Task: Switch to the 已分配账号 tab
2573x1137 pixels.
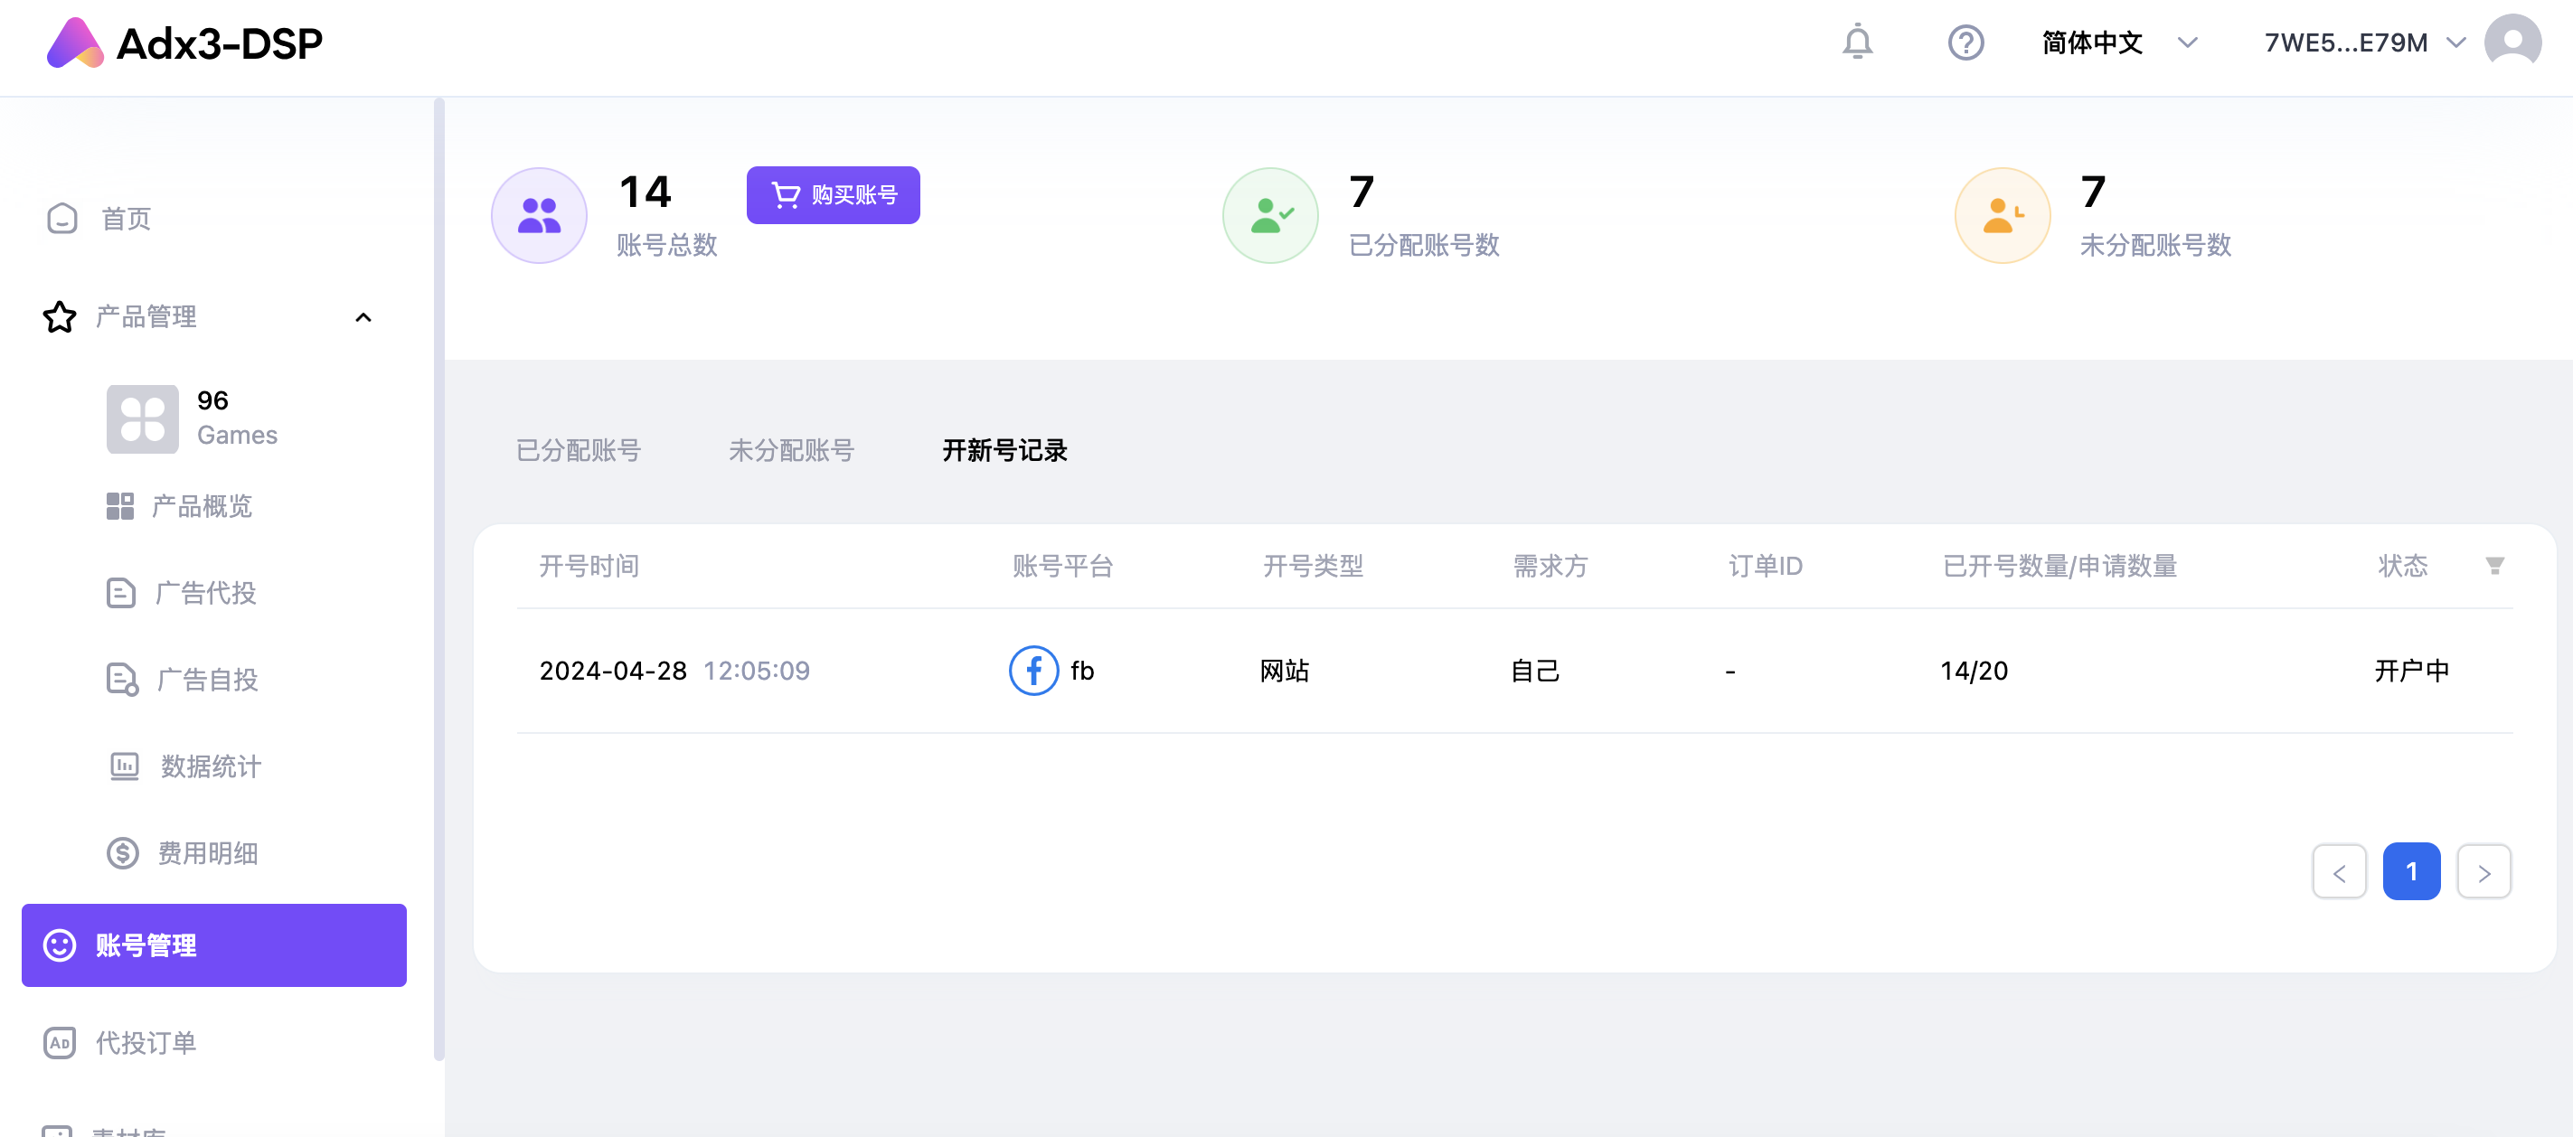Action: tap(579, 450)
